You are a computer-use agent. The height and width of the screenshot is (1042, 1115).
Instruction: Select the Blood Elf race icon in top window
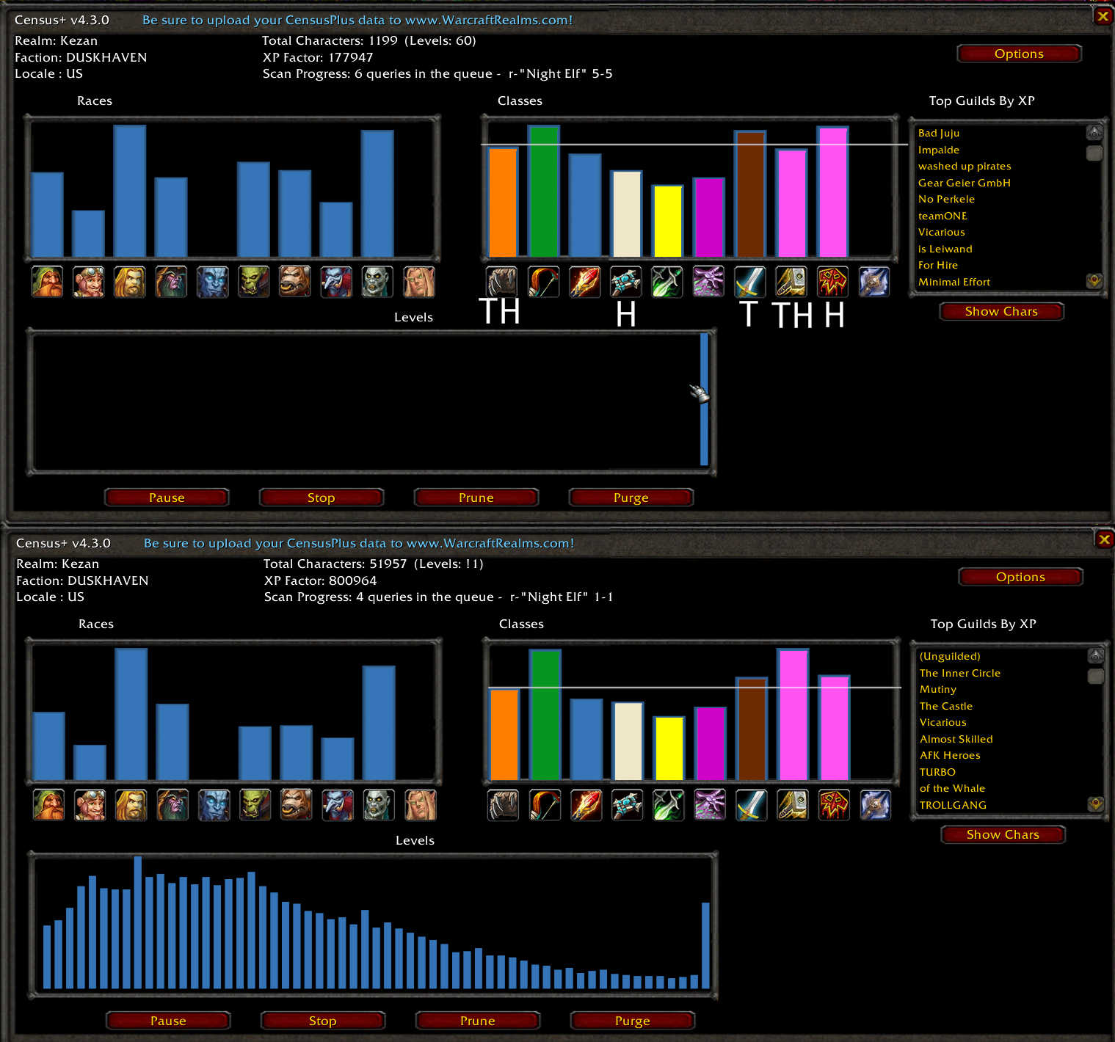point(419,282)
